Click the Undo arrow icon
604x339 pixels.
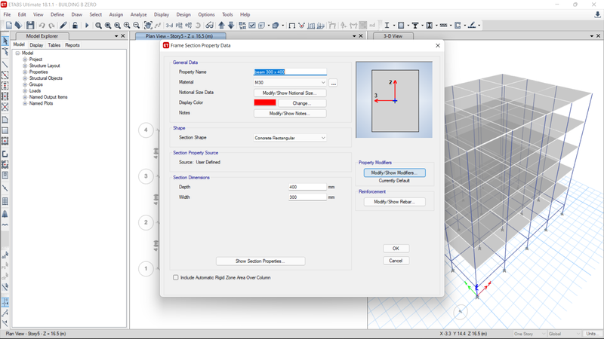pyautogui.click(x=42, y=26)
